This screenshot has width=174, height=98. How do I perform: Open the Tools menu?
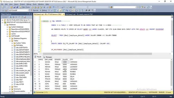(35, 4)
